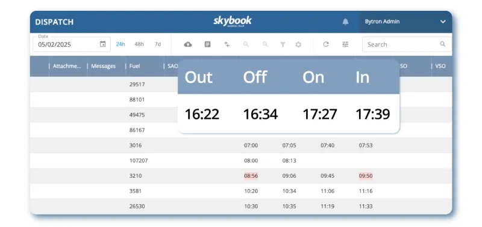Sort by the Fuel column header
Image resolution: width=482 pixels, height=227 pixels.
(x=134, y=66)
